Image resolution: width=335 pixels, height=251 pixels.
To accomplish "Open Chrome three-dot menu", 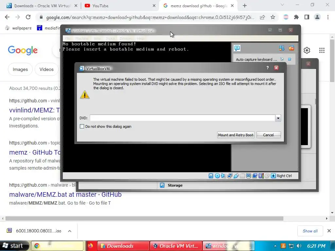I will [328, 17].
